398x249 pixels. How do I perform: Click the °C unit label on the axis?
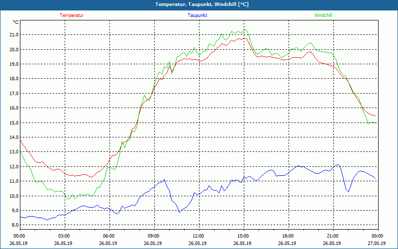[x=16, y=22]
